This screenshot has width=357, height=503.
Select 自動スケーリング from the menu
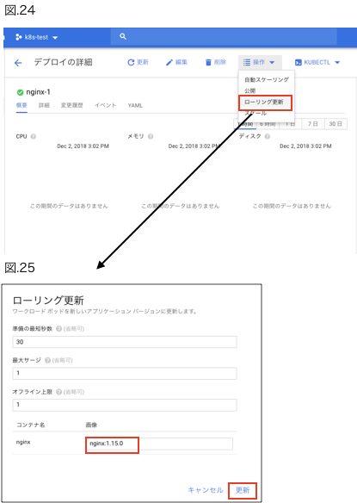click(x=267, y=79)
